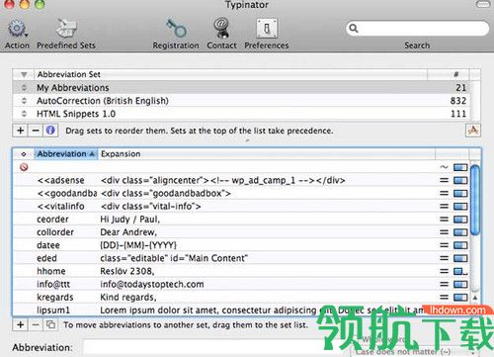
Task: Select the collorder abbreviation
Action: (x=241, y=232)
